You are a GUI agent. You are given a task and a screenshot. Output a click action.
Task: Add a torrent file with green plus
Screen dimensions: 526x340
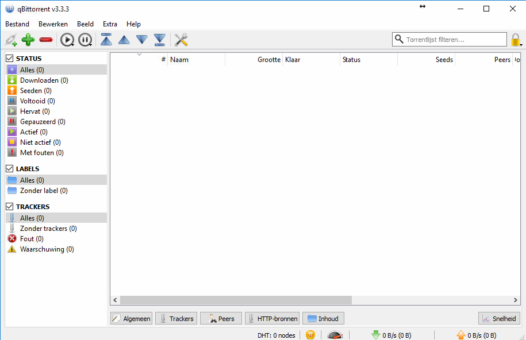(28, 40)
